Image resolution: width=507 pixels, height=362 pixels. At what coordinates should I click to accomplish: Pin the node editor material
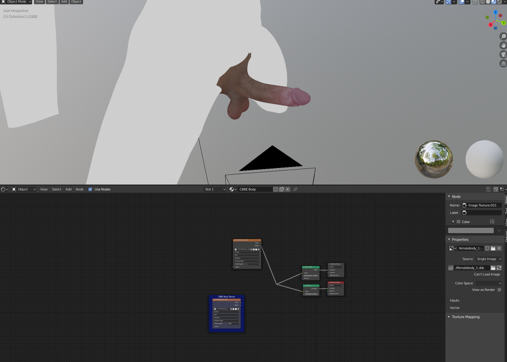pos(295,189)
